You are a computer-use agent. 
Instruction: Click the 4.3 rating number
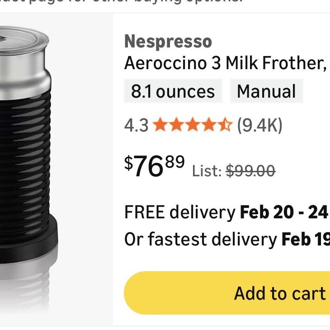point(137,125)
